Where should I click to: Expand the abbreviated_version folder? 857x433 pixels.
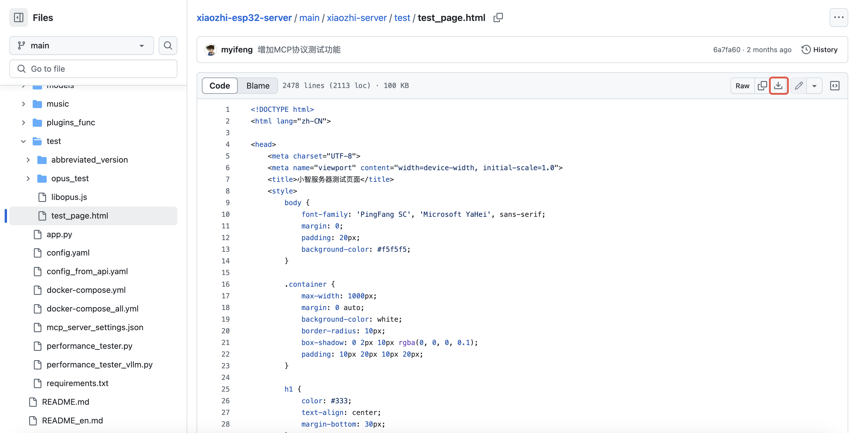tap(28, 160)
